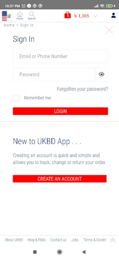This screenshot has height=259, width=119.
Task: Toggle password visibility eye icon
Action: [102, 74]
